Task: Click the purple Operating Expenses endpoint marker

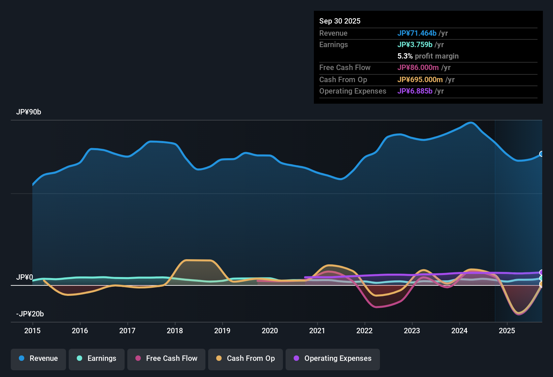Action: point(542,272)
